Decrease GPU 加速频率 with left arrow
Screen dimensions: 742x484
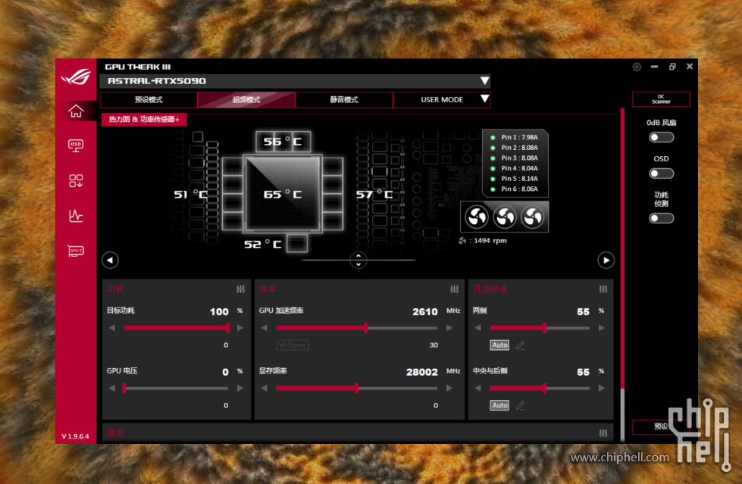(265, 328)
